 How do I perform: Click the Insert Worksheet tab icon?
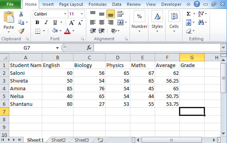click(100, 140)
